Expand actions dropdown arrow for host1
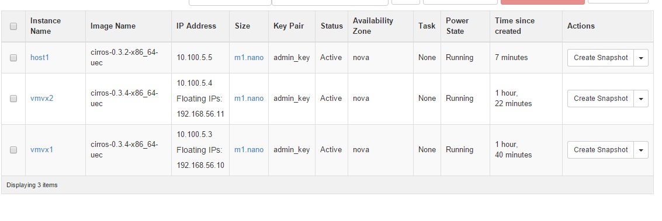 (x=641, y=58)
